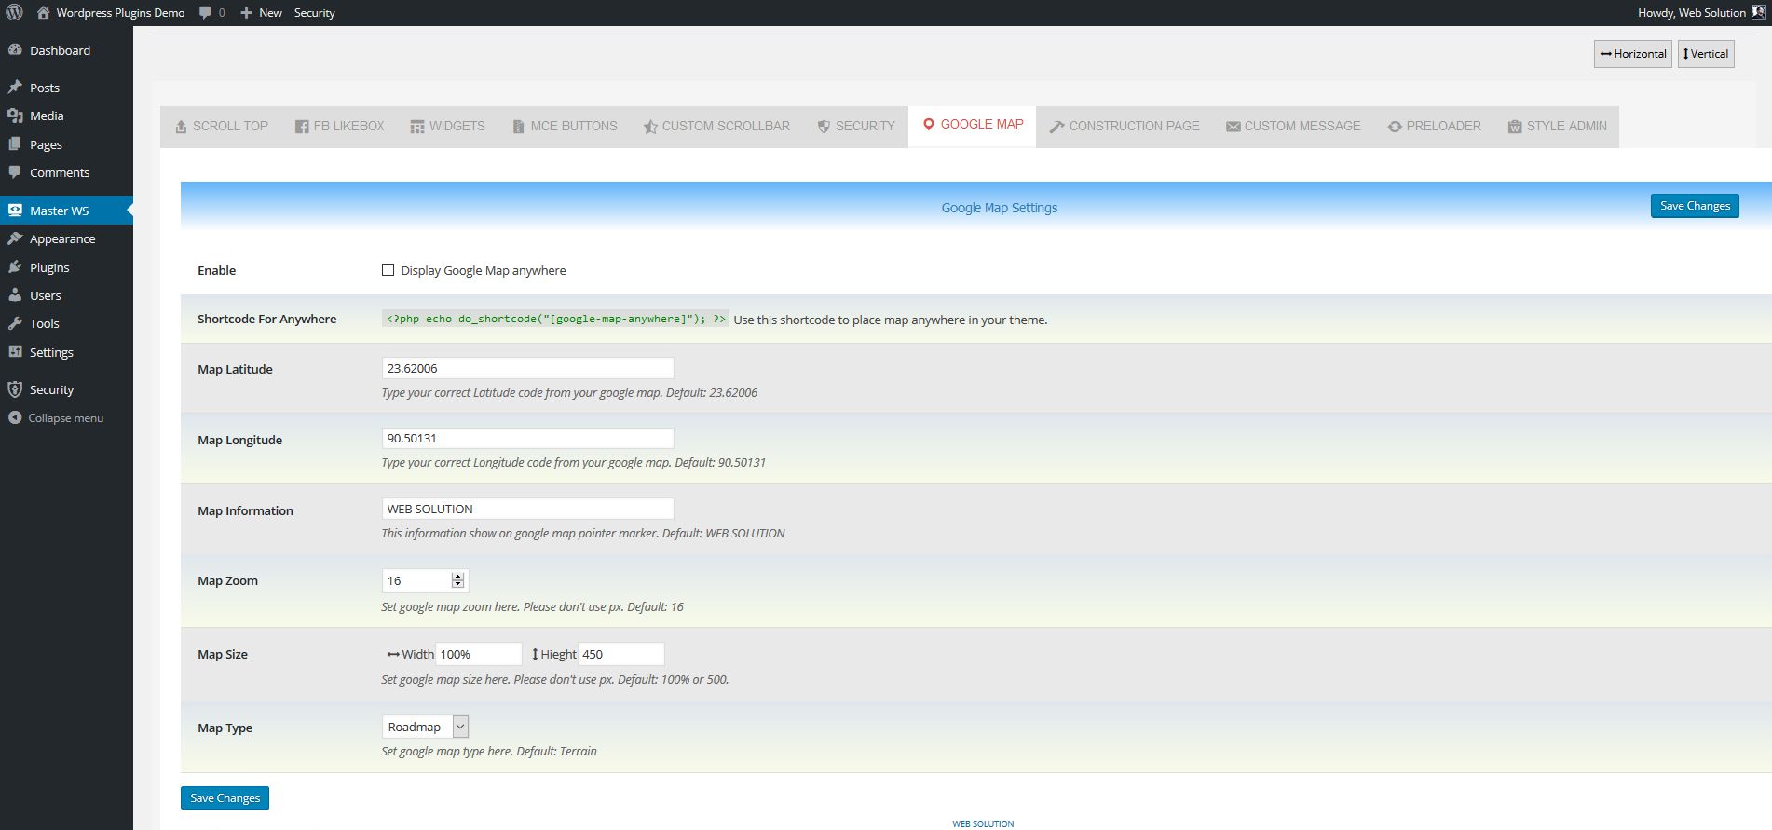Open the Map Type dropdown
Viewport: 1772px width, 830px height.
[x=425, y=727]
